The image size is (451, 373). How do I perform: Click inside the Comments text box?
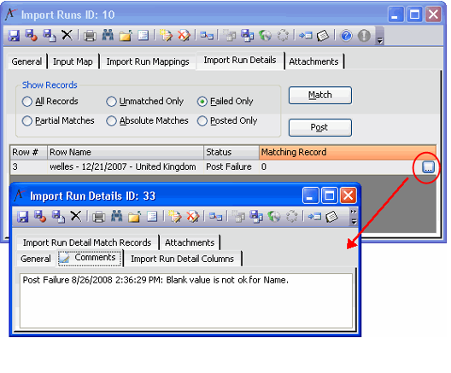(x=186, y=300)
